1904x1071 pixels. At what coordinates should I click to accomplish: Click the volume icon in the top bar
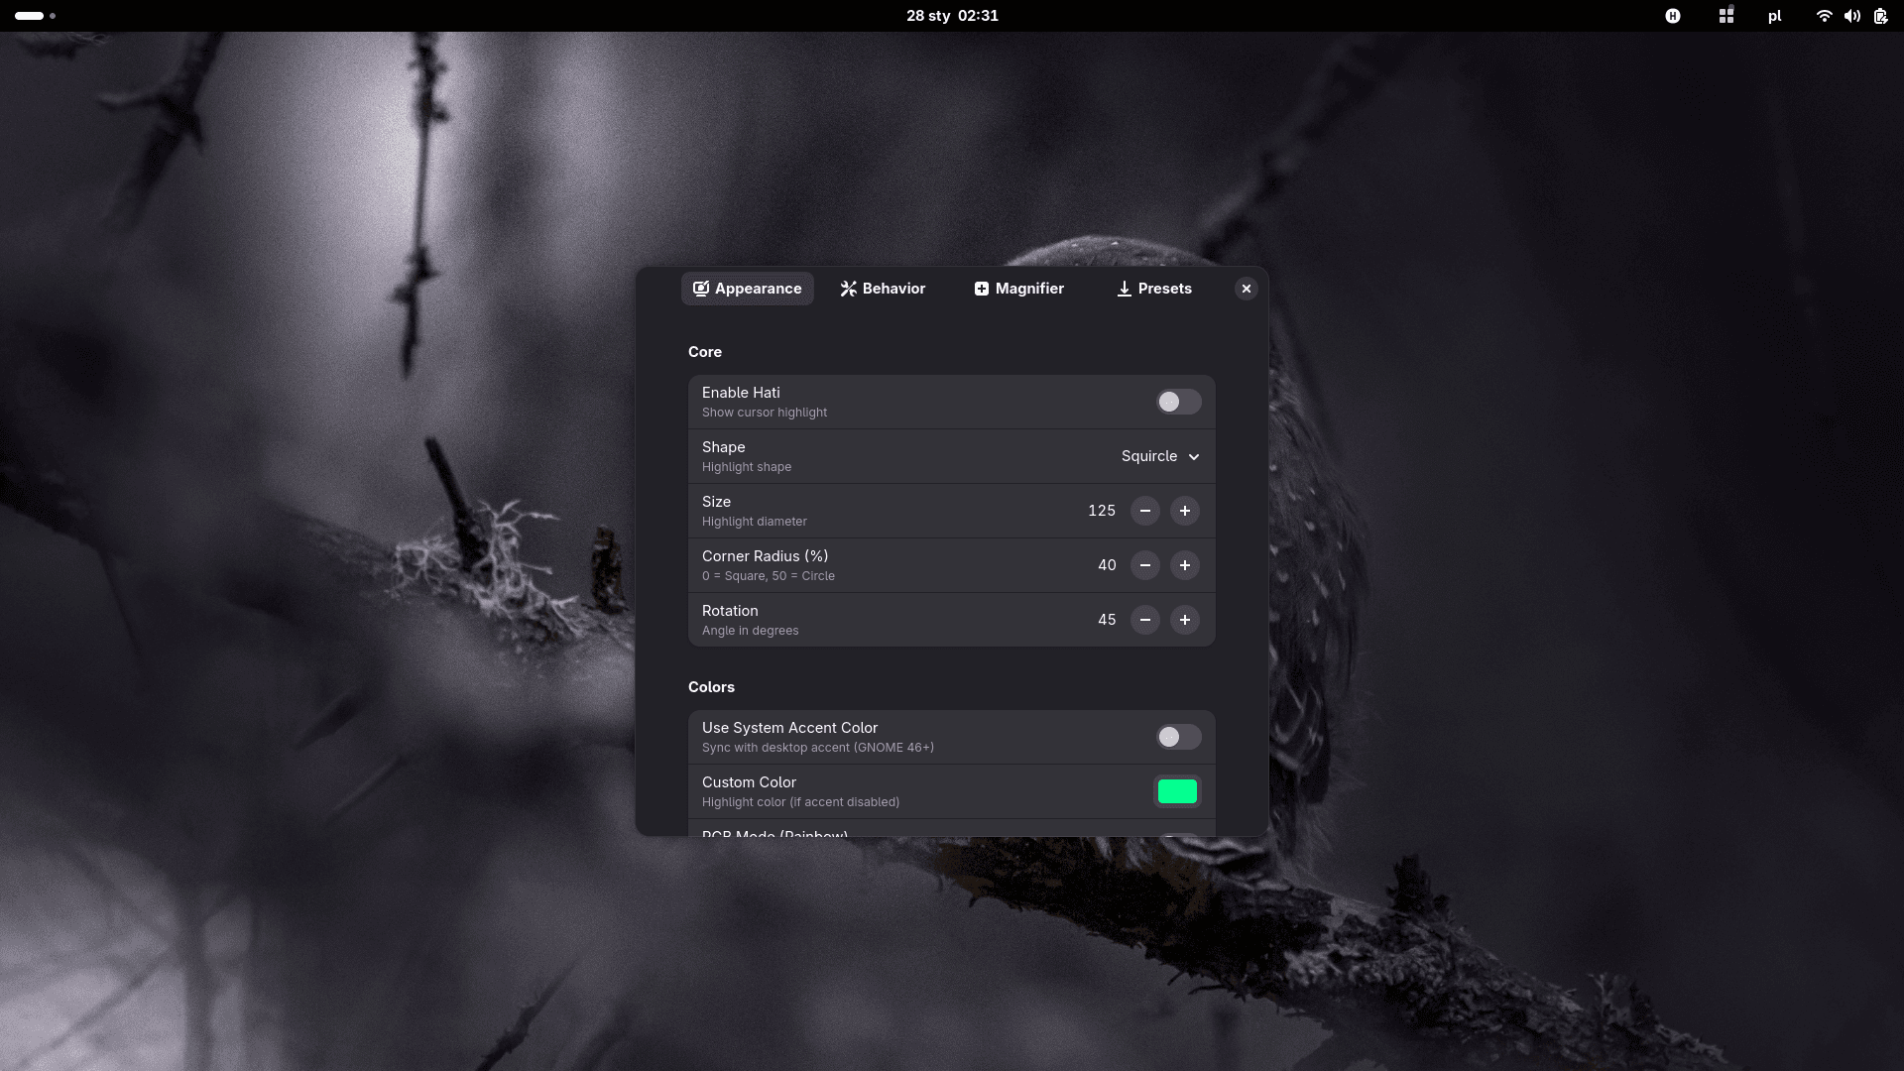pos(1852,16)
